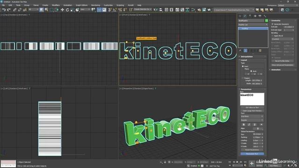The height and width of the screenshot is (168, 299).
Task: Open the Display panel tab
Action: pos(260,16)
